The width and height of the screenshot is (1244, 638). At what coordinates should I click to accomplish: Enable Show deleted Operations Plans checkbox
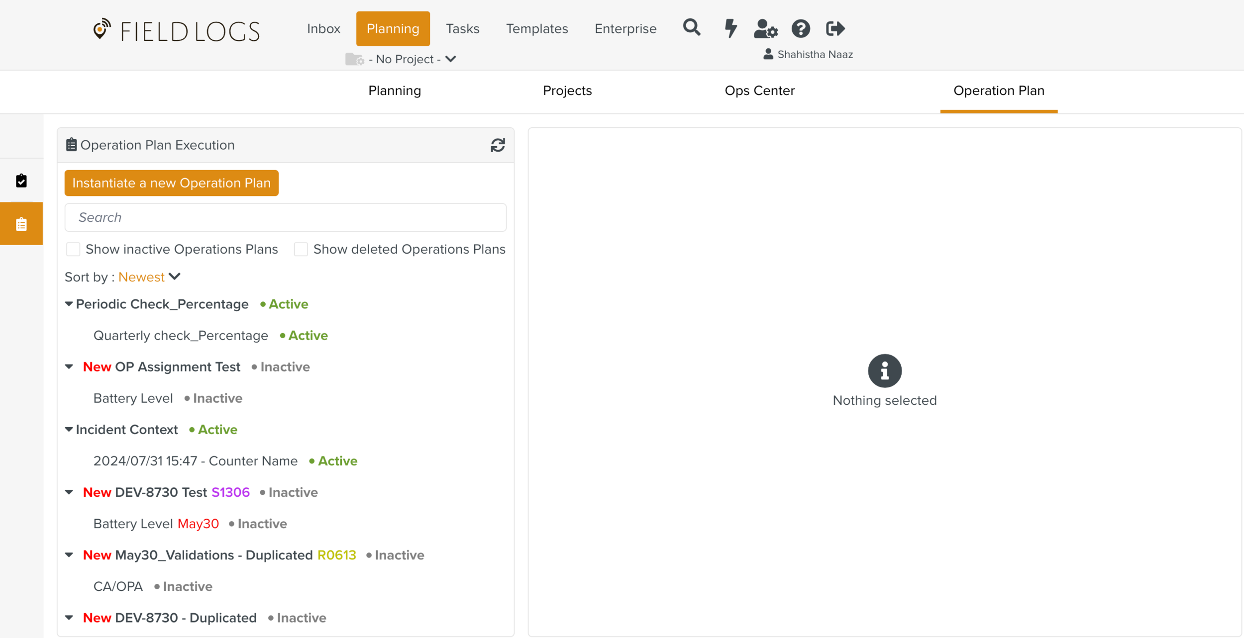pyautogui.click(x=301, y=249)
